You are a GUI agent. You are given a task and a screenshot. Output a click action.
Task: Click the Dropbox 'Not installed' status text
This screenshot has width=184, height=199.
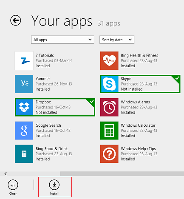pos(46,112)
